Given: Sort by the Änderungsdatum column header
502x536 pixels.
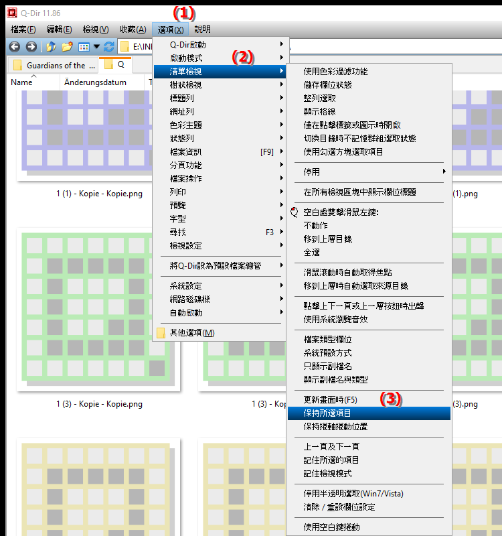Looking at the screenshot, I should tap(102, 82).
